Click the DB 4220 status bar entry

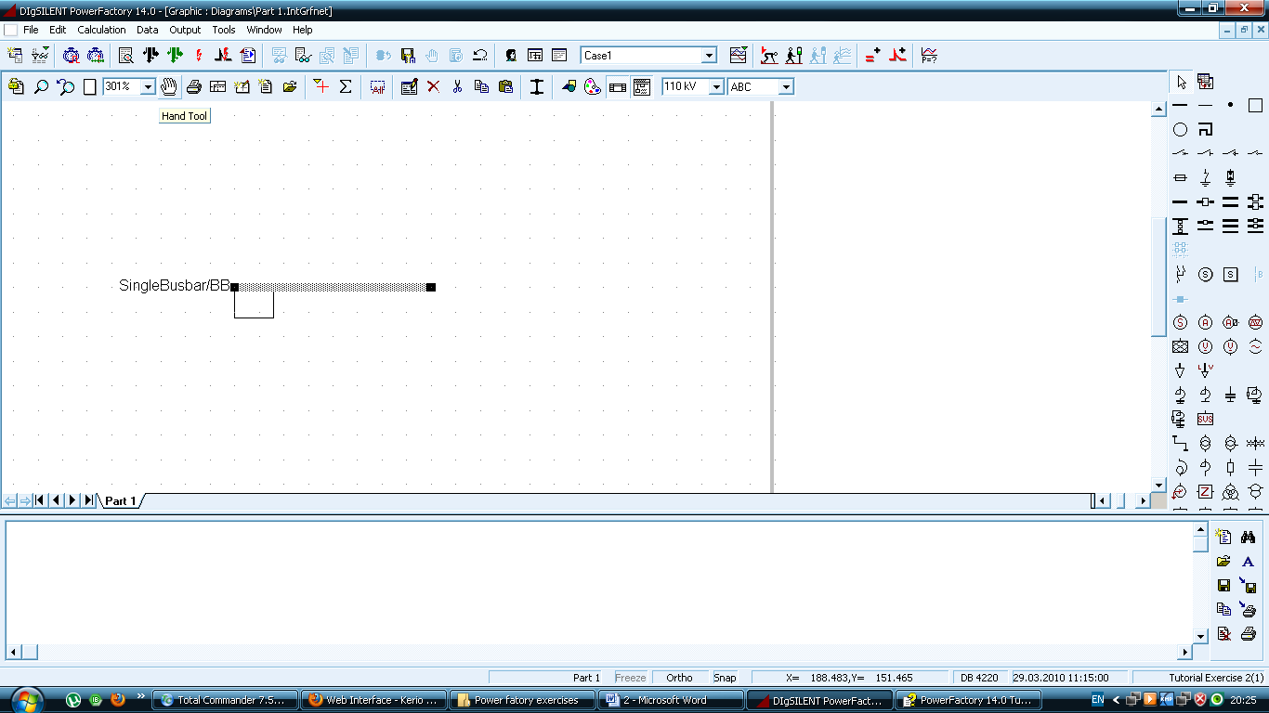pos(979,678)
